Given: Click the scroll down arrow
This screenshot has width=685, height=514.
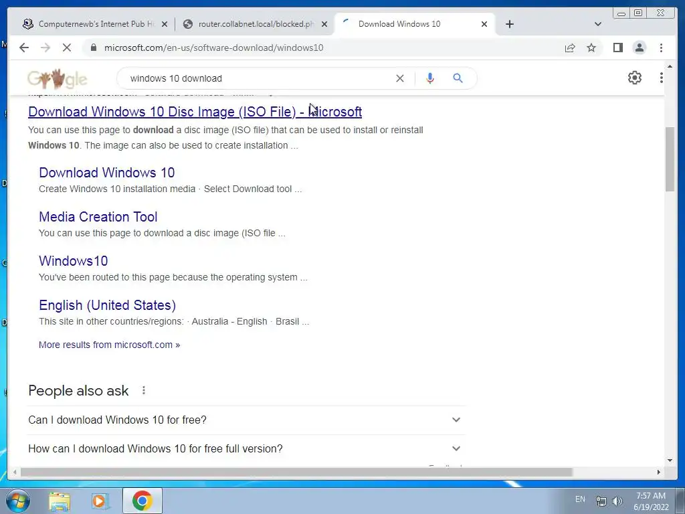Looking at the screenshot, I should click(670, 460).
